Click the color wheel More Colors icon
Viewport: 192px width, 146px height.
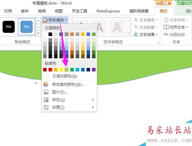(x=46, y=84)
